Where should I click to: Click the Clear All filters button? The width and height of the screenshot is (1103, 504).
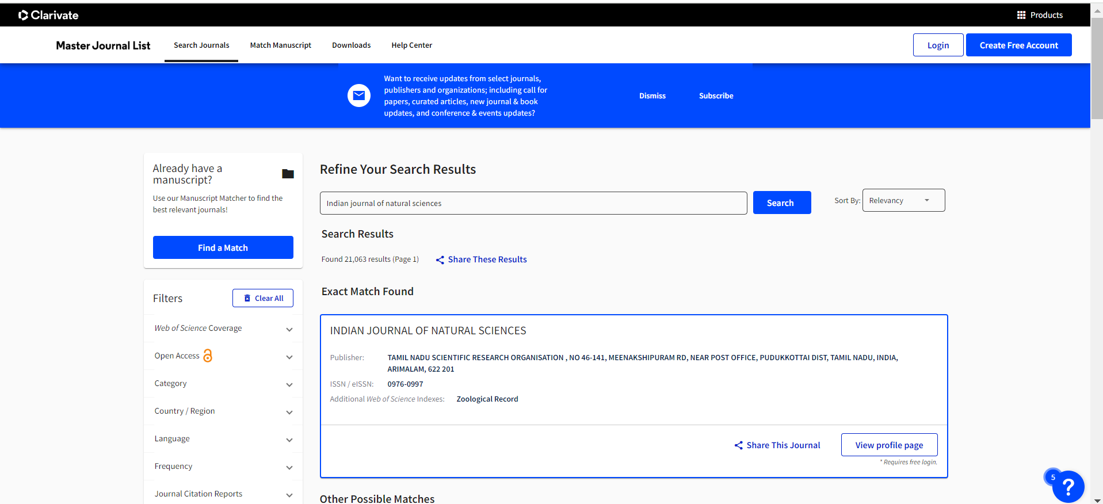tap(263, 298)
